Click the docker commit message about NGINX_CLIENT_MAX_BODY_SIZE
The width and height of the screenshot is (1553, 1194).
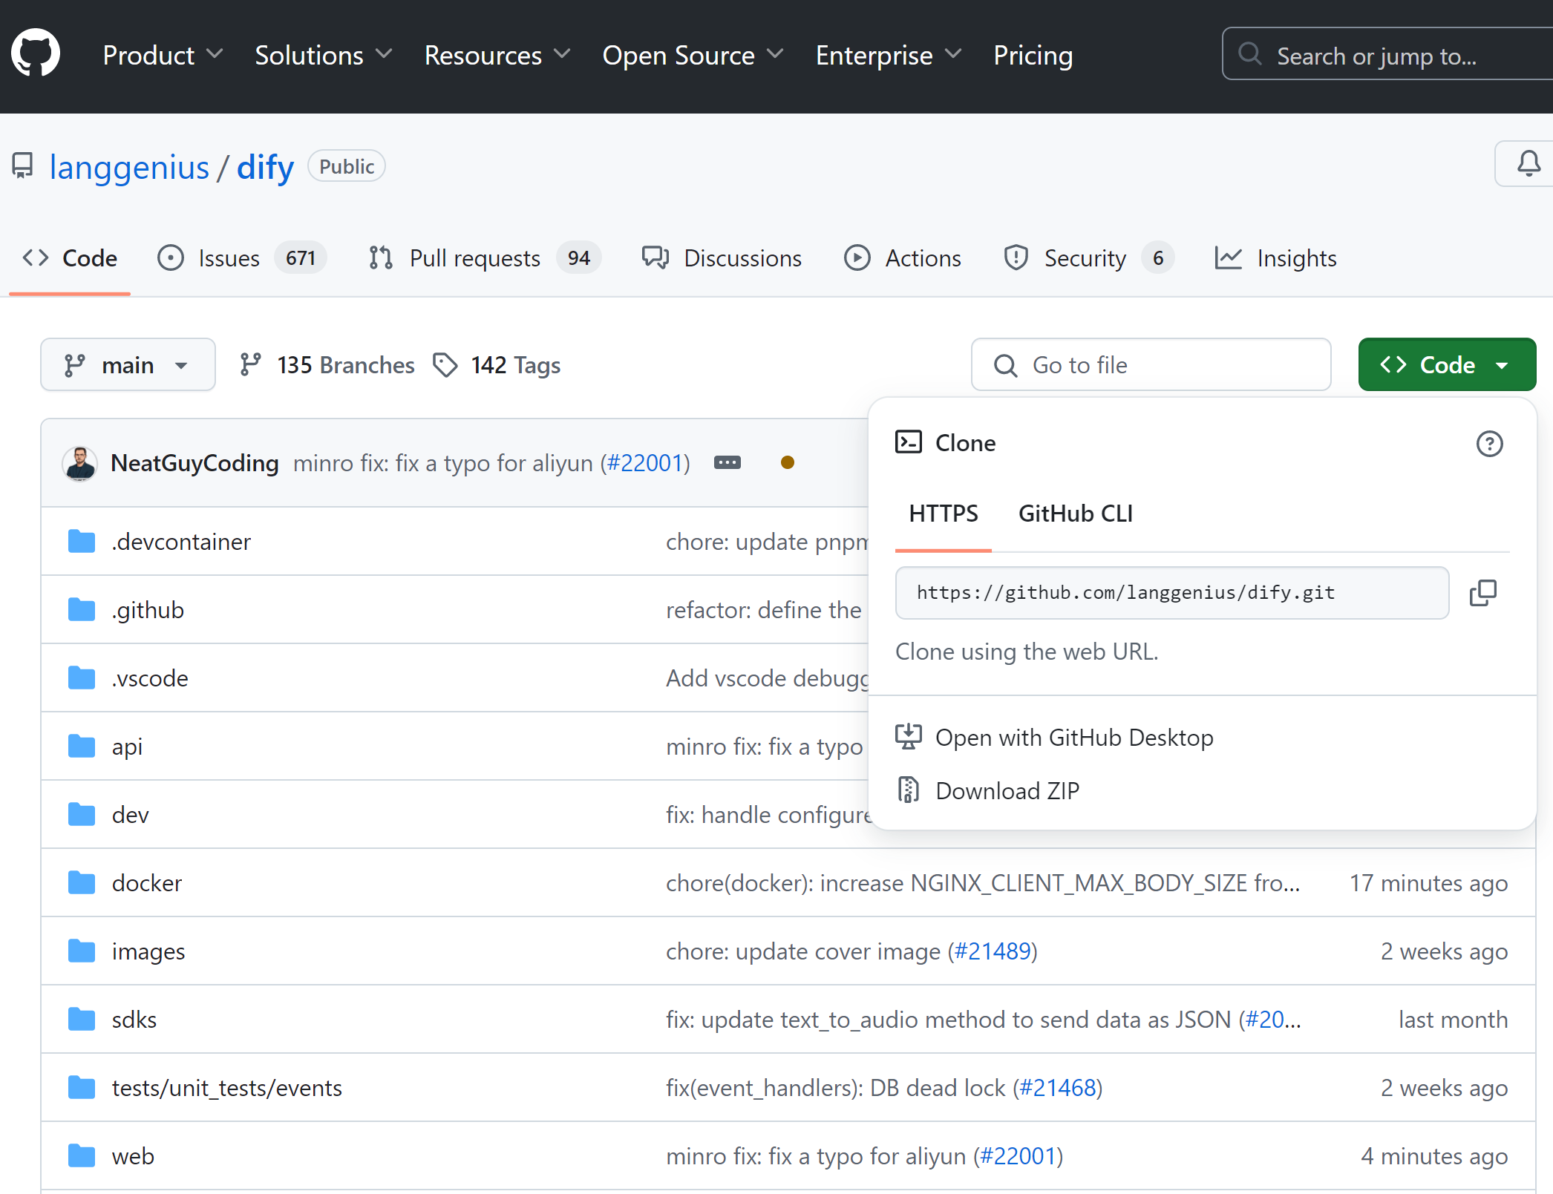coord(983,883)
